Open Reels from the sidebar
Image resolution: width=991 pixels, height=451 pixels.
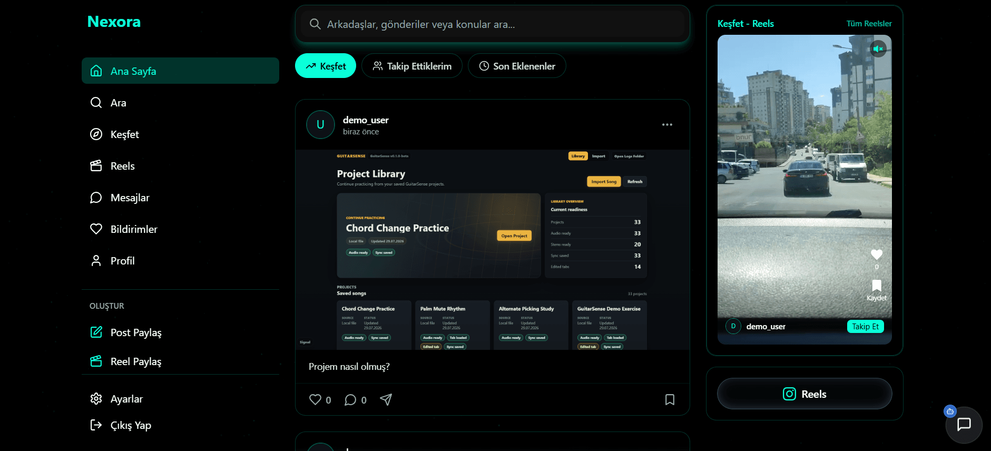point(180,166)
